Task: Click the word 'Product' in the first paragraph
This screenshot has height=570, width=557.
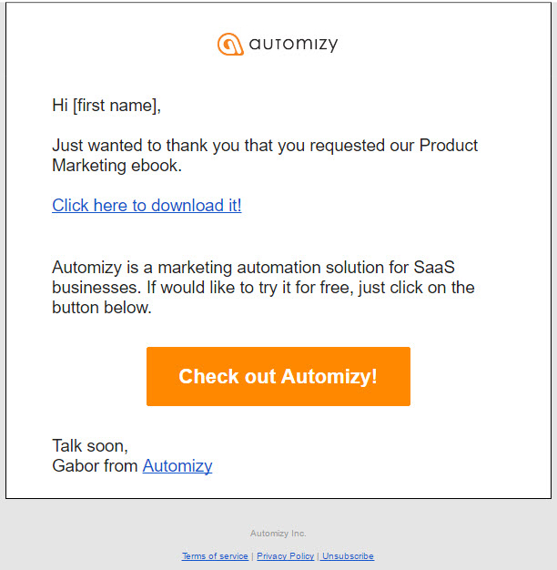Action: 449,146
